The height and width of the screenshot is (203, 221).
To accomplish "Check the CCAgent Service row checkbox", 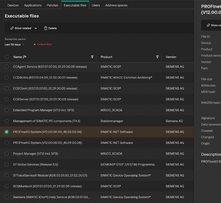I will 7,66.
